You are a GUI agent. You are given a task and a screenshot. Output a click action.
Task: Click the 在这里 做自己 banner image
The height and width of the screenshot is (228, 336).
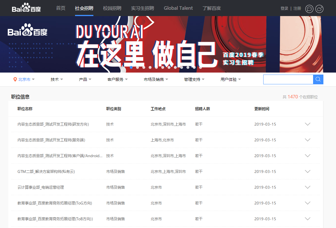coord(168,44)
